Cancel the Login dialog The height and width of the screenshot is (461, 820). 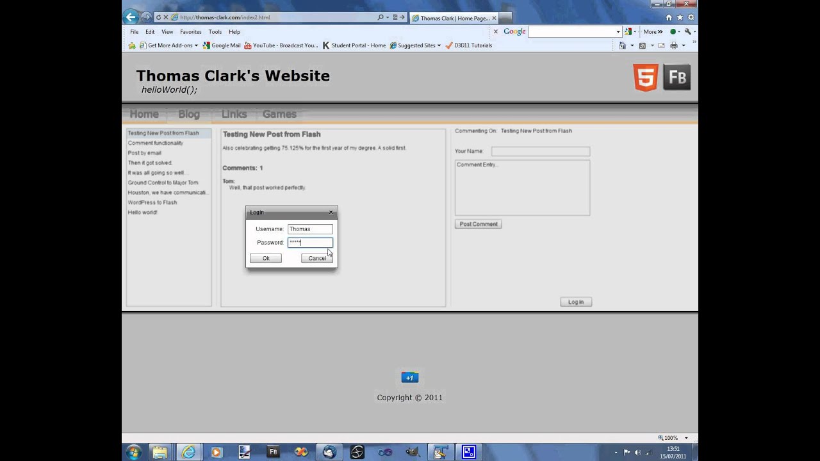click(x=317, y=258)
